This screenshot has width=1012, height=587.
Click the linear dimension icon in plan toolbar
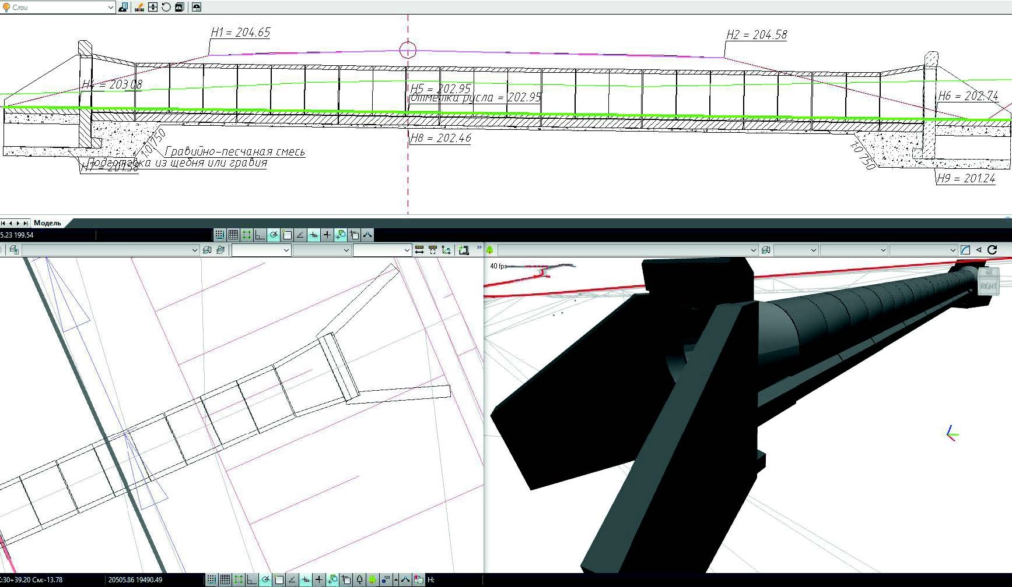419,250
